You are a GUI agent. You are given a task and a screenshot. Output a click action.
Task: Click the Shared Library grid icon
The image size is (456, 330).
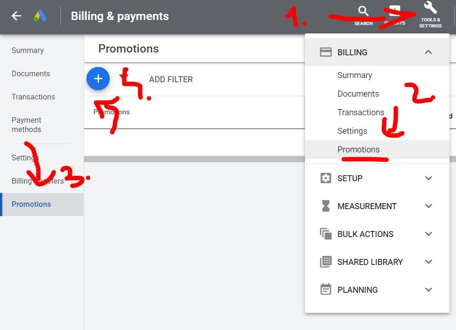click(x=326, y=262)
